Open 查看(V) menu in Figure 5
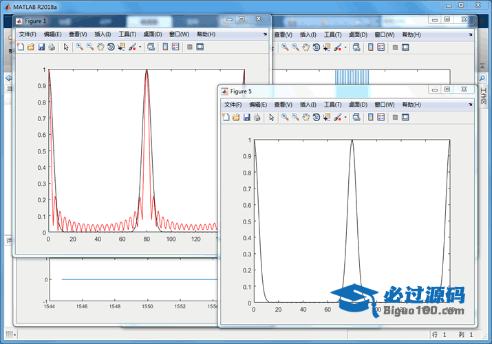The height and width of the screenshot is (344, 492). 284,105
